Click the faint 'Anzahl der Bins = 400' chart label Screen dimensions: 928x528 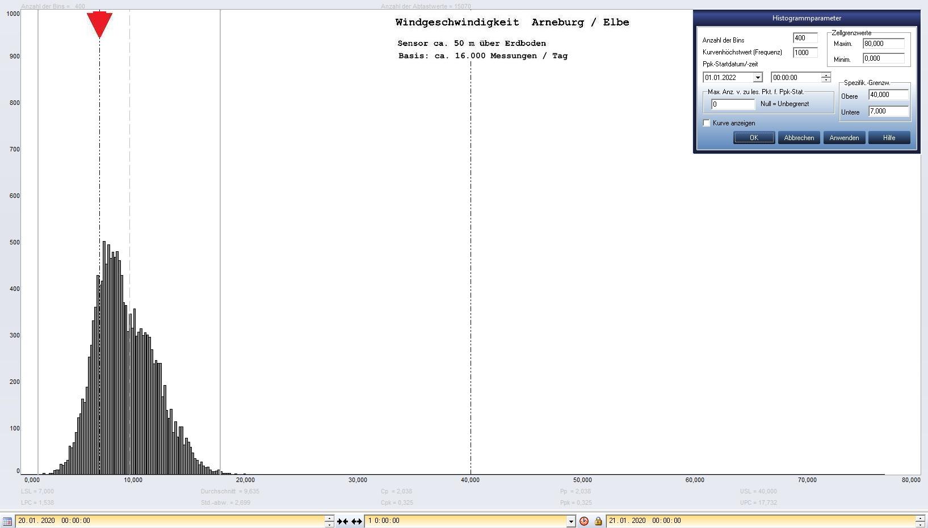click(53, 7)
